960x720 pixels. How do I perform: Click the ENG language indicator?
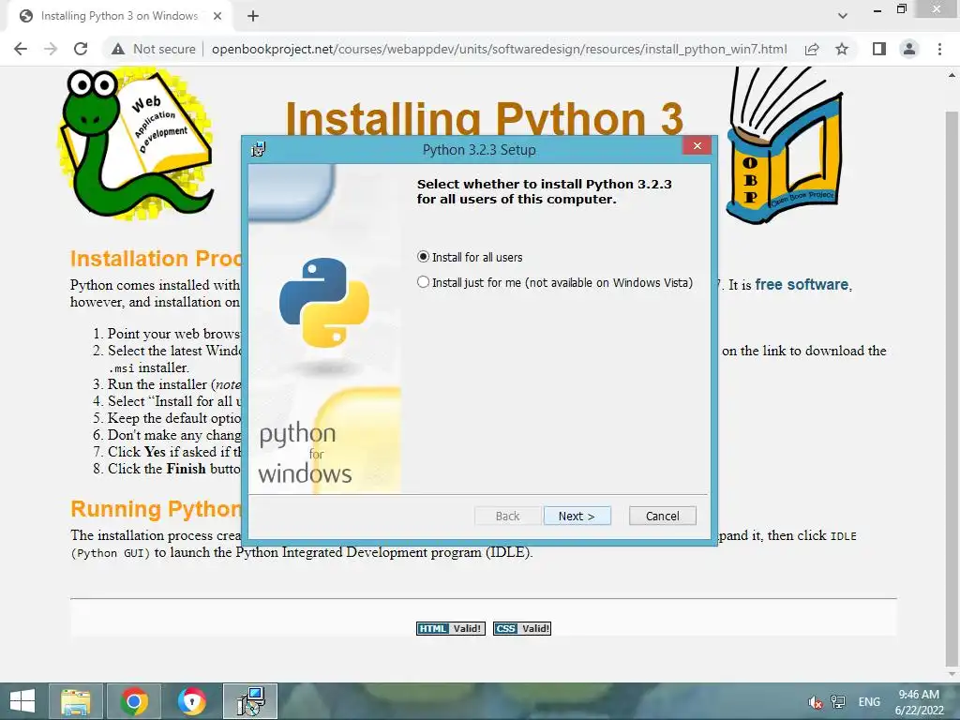click(x=869, y=702)
